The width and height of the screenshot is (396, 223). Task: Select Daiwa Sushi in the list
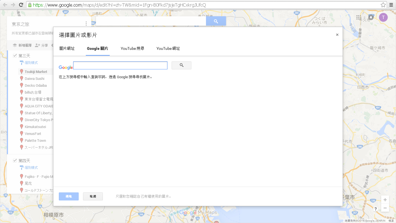(x=34, y=78)
